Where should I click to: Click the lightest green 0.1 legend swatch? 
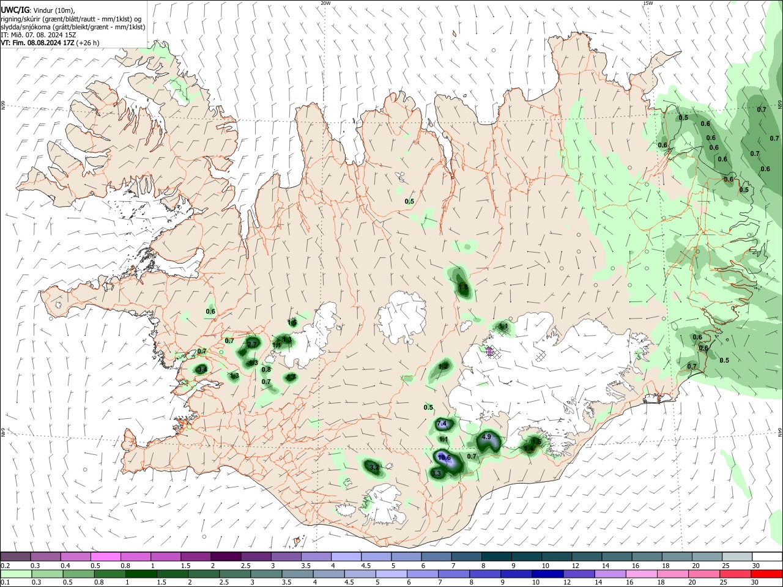tap(16, 574)
